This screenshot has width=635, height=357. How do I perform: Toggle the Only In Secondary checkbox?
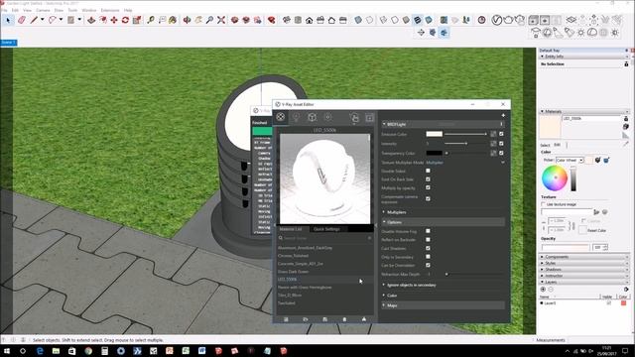[428, 257]
